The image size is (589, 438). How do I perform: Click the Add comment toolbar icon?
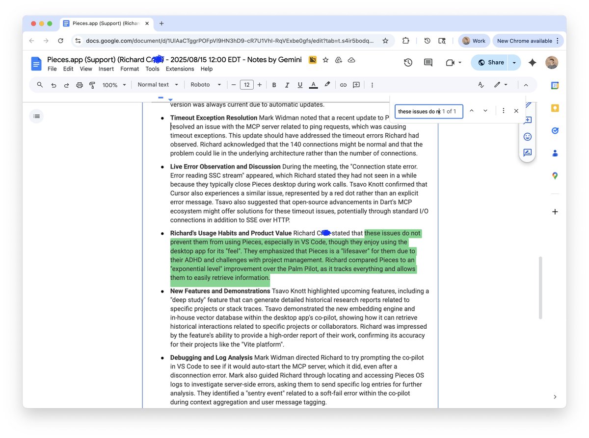pos(356,85)
